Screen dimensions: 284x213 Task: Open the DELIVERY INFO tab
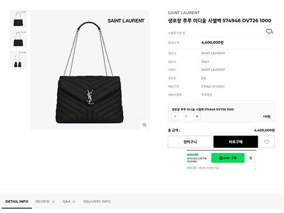[97, 201]
